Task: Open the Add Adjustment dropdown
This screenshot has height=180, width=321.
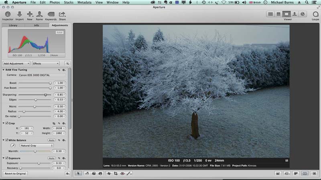Action: click(x=16, y=64)
